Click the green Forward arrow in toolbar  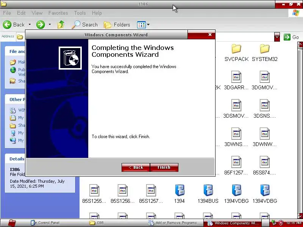[41, 25]
